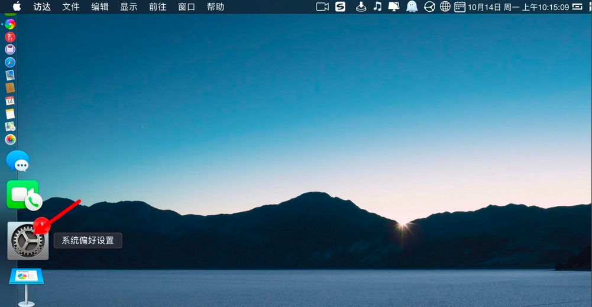Click the display monitor menu bar icon
The height and width of the screenshot is (307, 592).
coord(394,7)
